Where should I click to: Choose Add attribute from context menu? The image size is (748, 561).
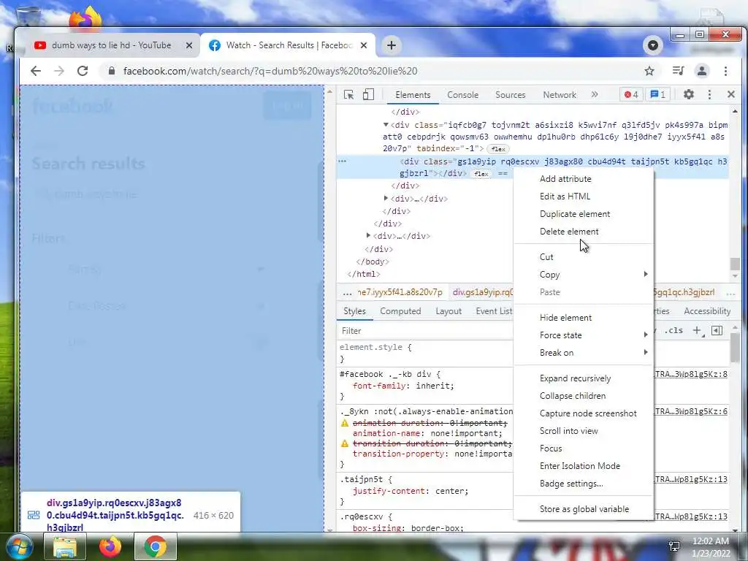coord(583,179)
